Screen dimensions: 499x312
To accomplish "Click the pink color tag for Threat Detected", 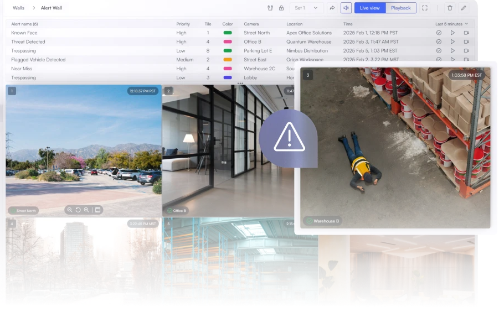I will coord(227,41).
